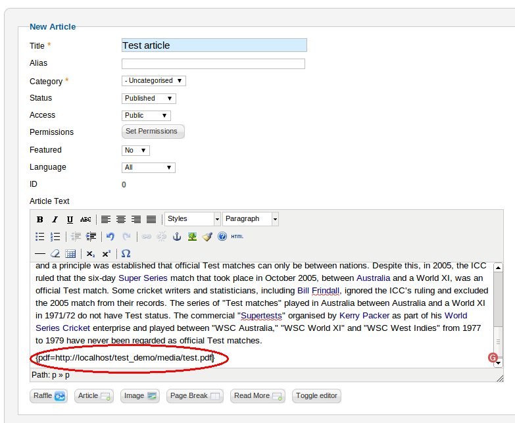The height and width of the screenshot is (423, 515).
Task: Click the cleanup messy code brush
Action: pos(207,237)
